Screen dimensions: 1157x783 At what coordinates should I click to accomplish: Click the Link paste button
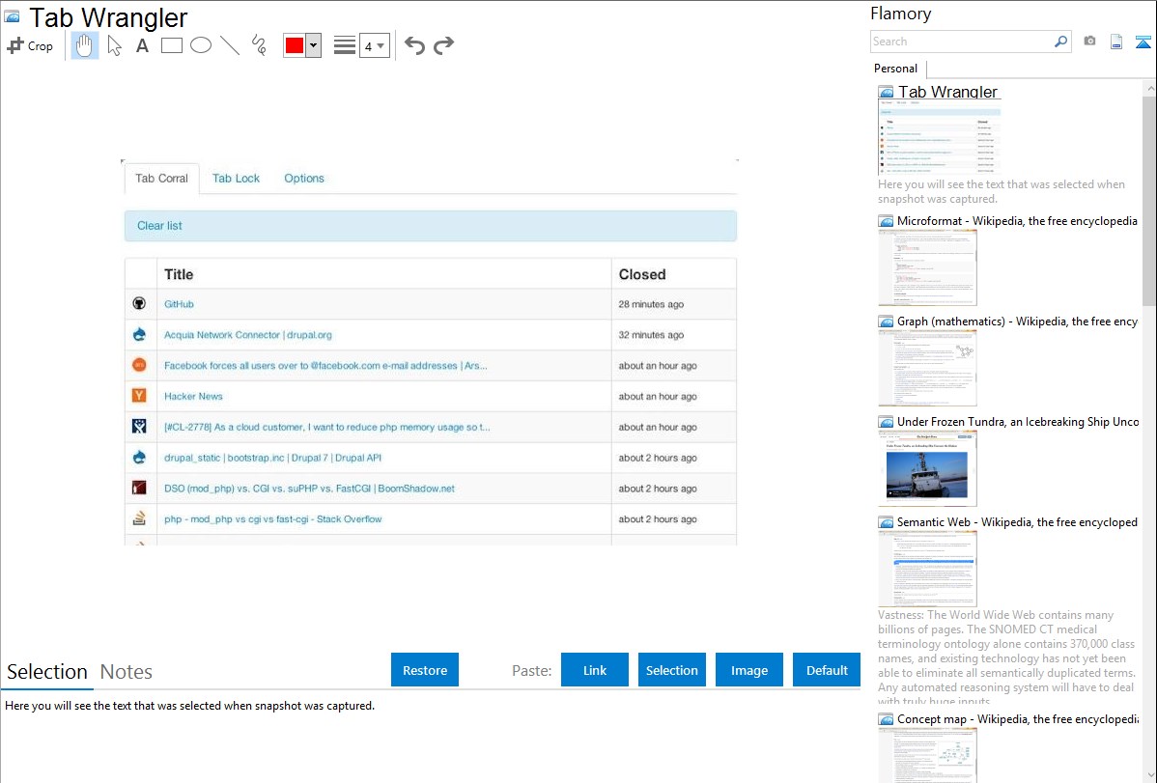[595, 670]
